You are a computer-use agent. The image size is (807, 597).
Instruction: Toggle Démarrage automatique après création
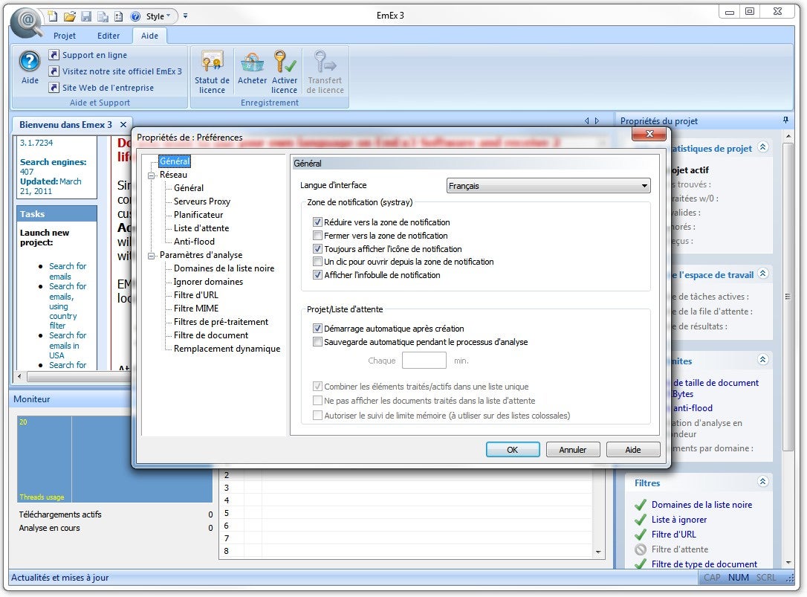tap(317, 328)
